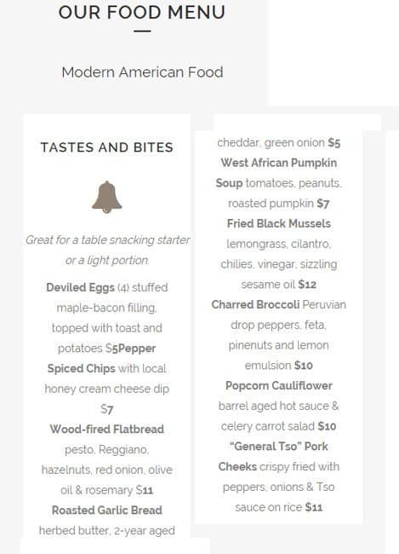Select West African Pumpkin Soup entry
399x554 pixels.
point(279,173)
